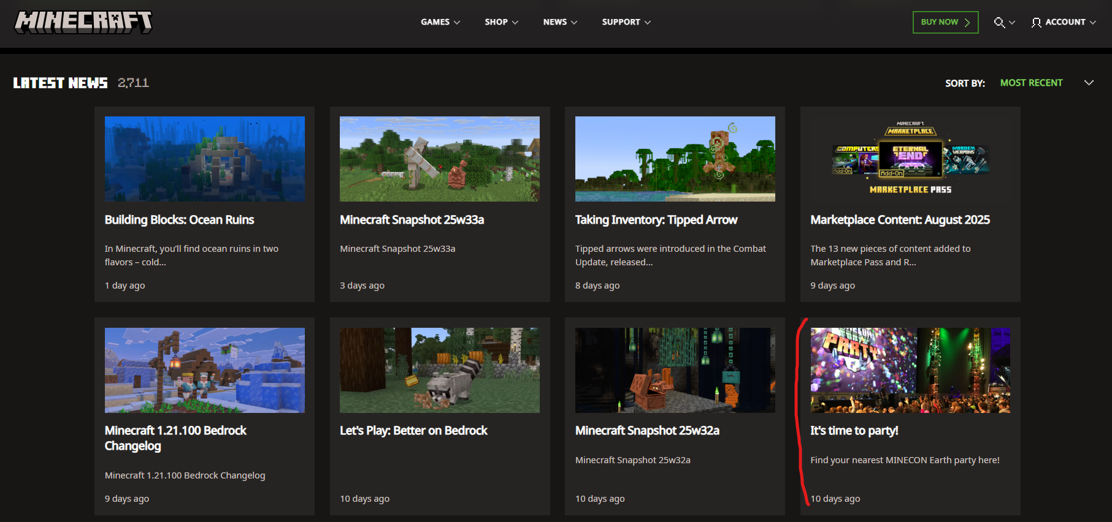Expand the Sort By chevron arrow
Viewport: 1112px width, 522px height.
1089,83
